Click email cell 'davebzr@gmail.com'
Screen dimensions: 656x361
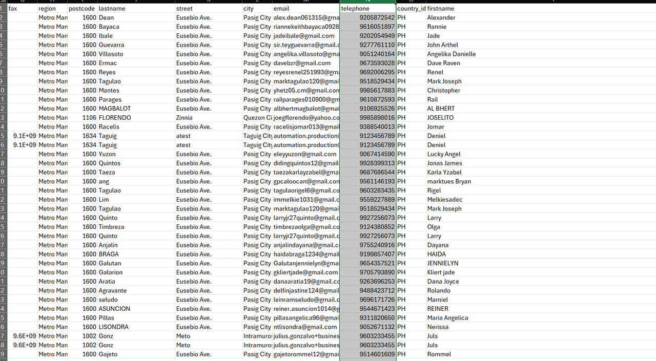pos(306,63)
